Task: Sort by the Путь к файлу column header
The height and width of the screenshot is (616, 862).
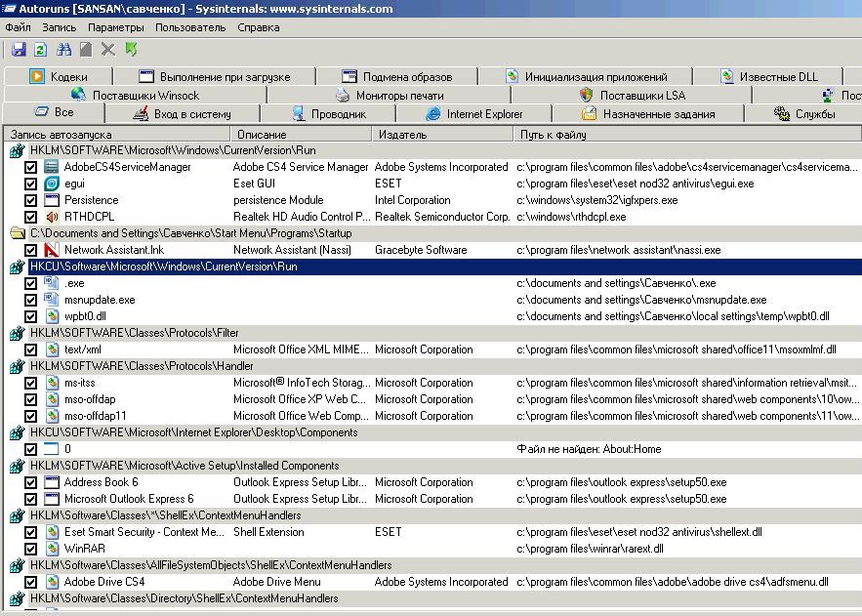Action: (687, 134)
